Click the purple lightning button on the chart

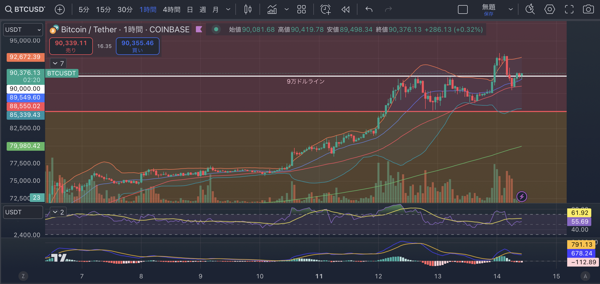(522, 197)
